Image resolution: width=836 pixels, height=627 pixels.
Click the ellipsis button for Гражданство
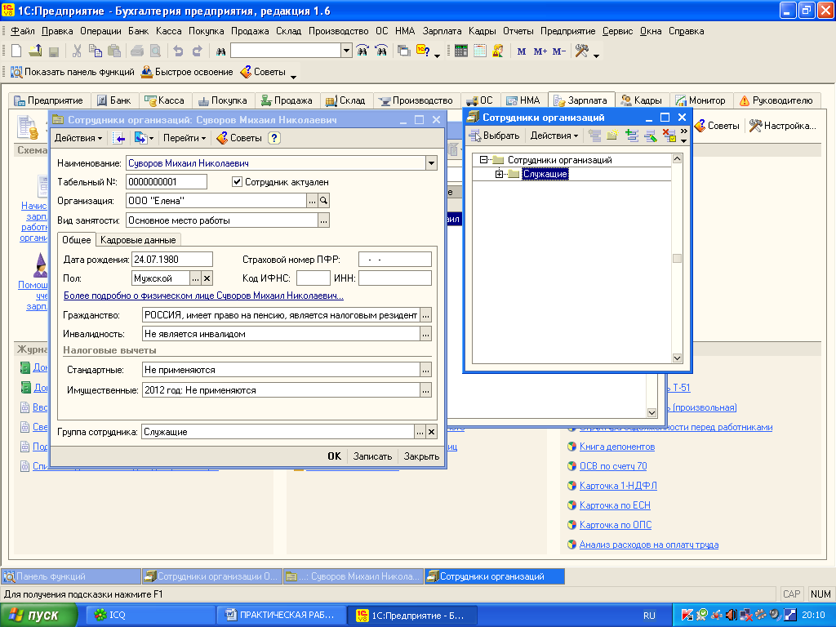tap(425, 315)
